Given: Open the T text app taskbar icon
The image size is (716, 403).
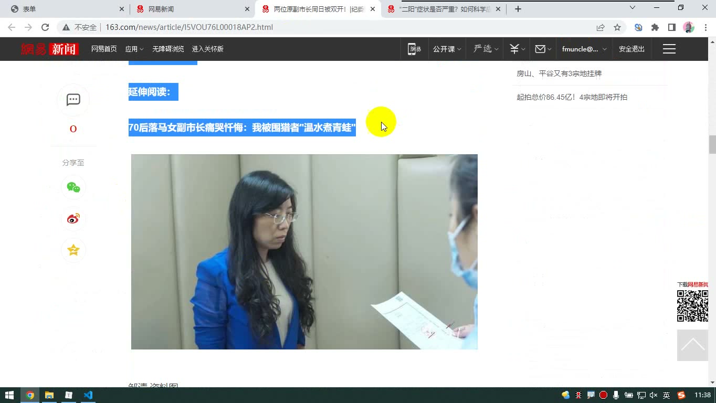Looking at the screenshot, I should tap(69, 395).
